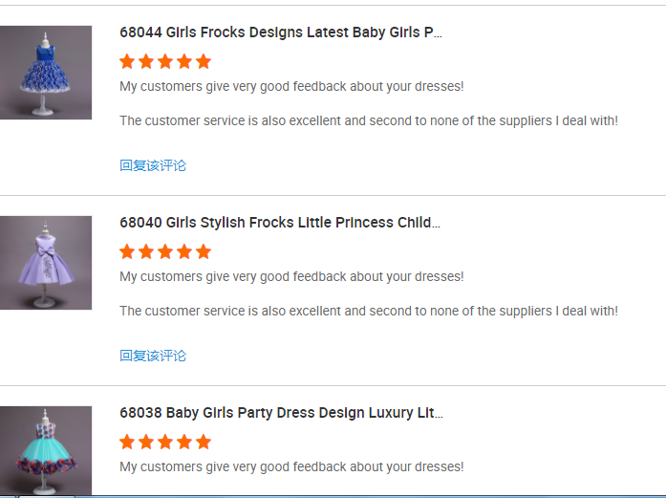Click the first star under the 68040 title
Screen dimensions: 666x498
tap(127, 252)
